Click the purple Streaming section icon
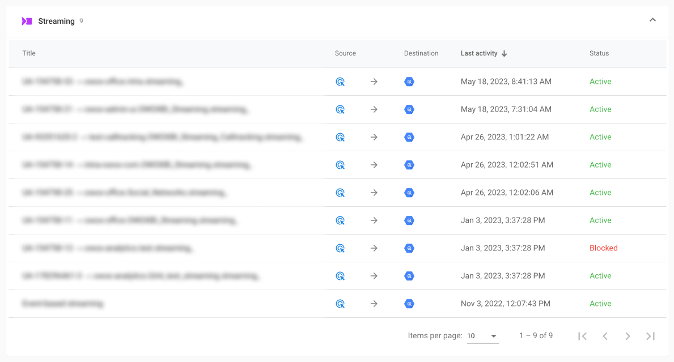 coord(27,21)
